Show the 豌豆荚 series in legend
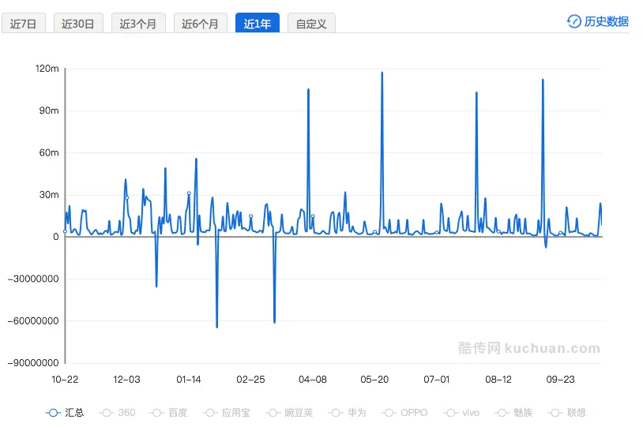This screenshot has height=427, width=643. pos(289,413)
